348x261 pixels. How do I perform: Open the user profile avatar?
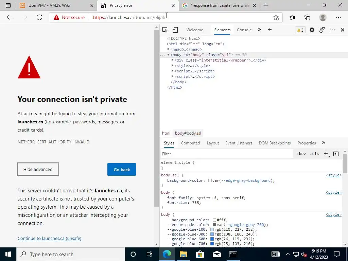pos(323,17)
